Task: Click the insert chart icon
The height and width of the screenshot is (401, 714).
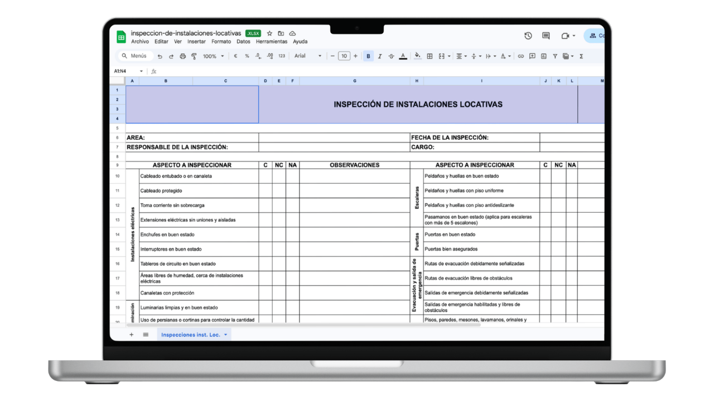Action: [543, 56]
